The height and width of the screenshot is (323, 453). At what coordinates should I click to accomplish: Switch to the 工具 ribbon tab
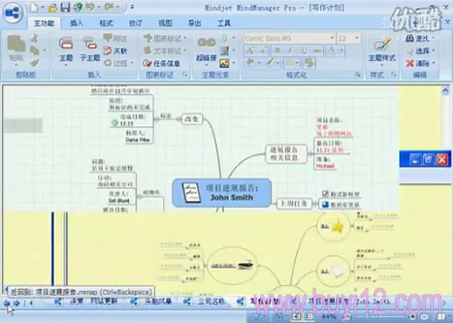pyautogui.click(x=224, y=24)
